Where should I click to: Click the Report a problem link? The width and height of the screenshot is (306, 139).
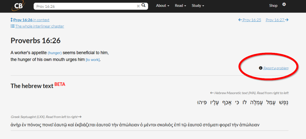276,68
